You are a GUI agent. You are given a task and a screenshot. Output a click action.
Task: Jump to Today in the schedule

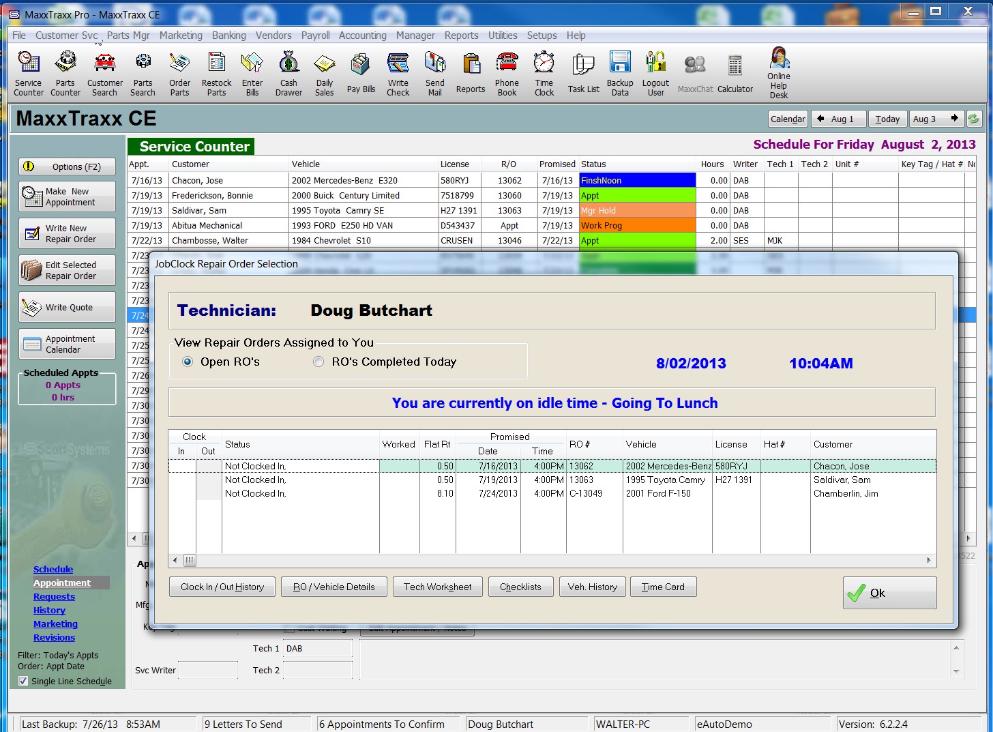click(x=887, y=119)
